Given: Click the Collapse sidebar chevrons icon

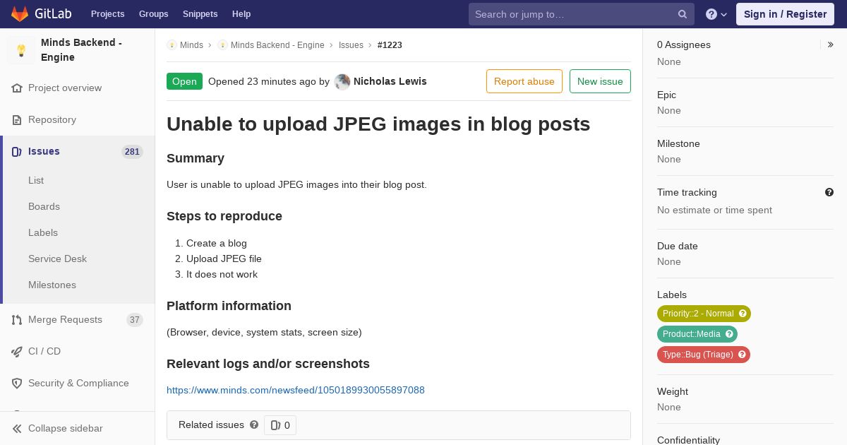Looking at the screenshot, I should pyautogui.click(x=17, y=429).
